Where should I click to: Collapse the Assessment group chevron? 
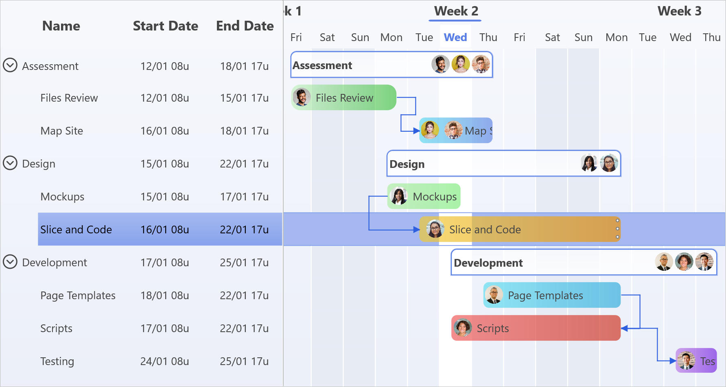(10, 65)
